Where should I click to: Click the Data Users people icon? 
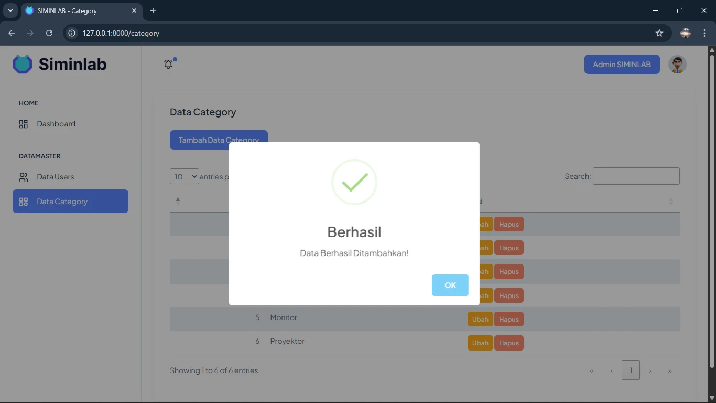click(24, 177)
